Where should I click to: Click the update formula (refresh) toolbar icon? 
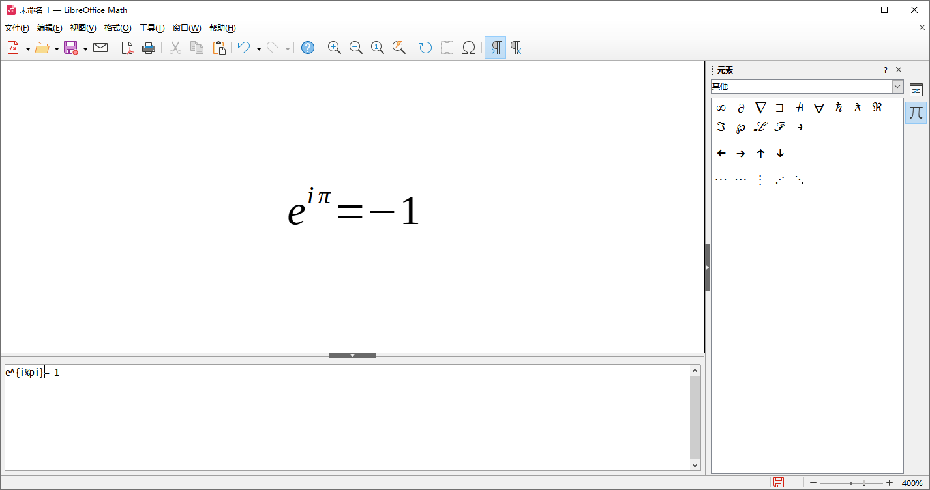[x=425, y=47]
